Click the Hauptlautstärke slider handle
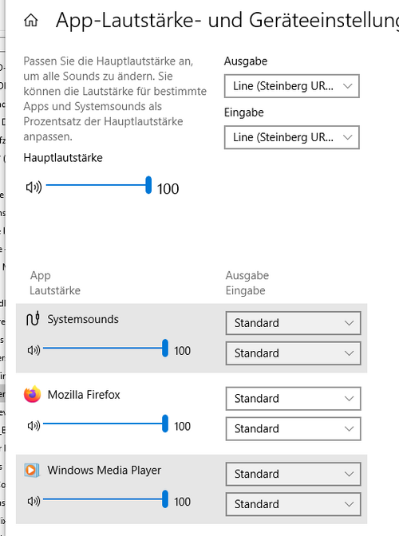The width and height of the screenshot is (399, 536). click(x=148, y=185)
